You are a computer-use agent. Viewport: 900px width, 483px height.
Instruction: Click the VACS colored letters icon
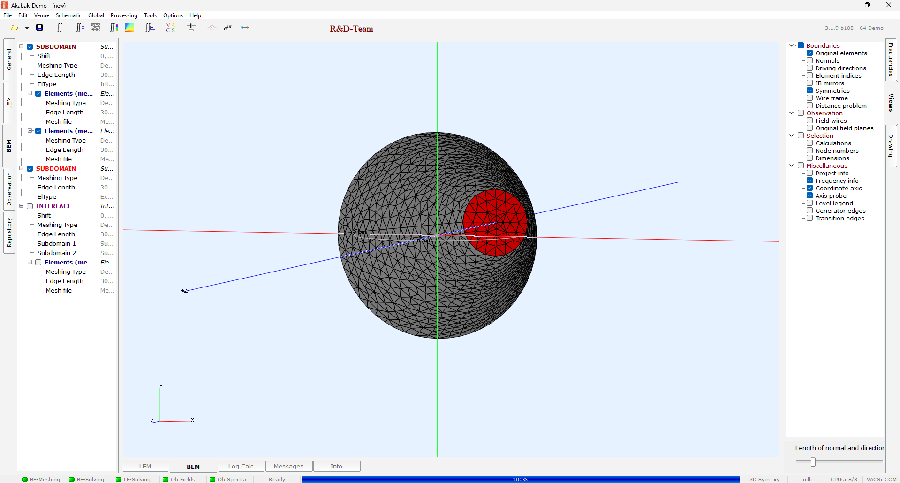(x=171, y=28)
